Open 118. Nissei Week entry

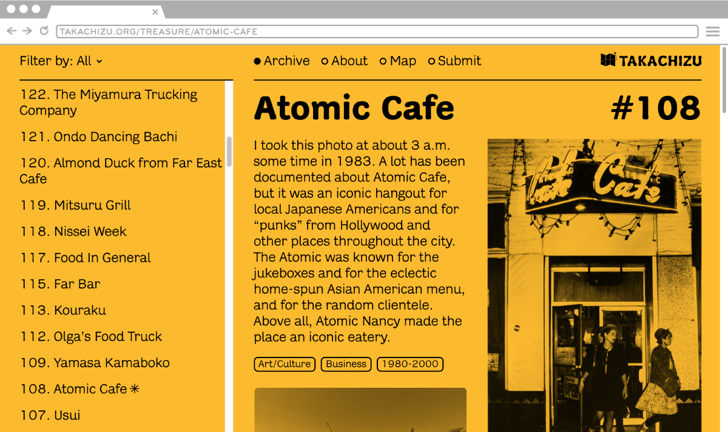[73, 231]
